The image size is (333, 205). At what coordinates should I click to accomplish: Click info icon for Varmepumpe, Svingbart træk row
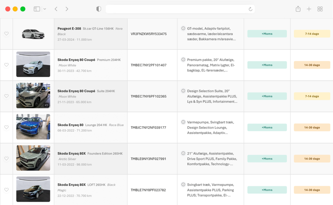click(x=183, y=122)
